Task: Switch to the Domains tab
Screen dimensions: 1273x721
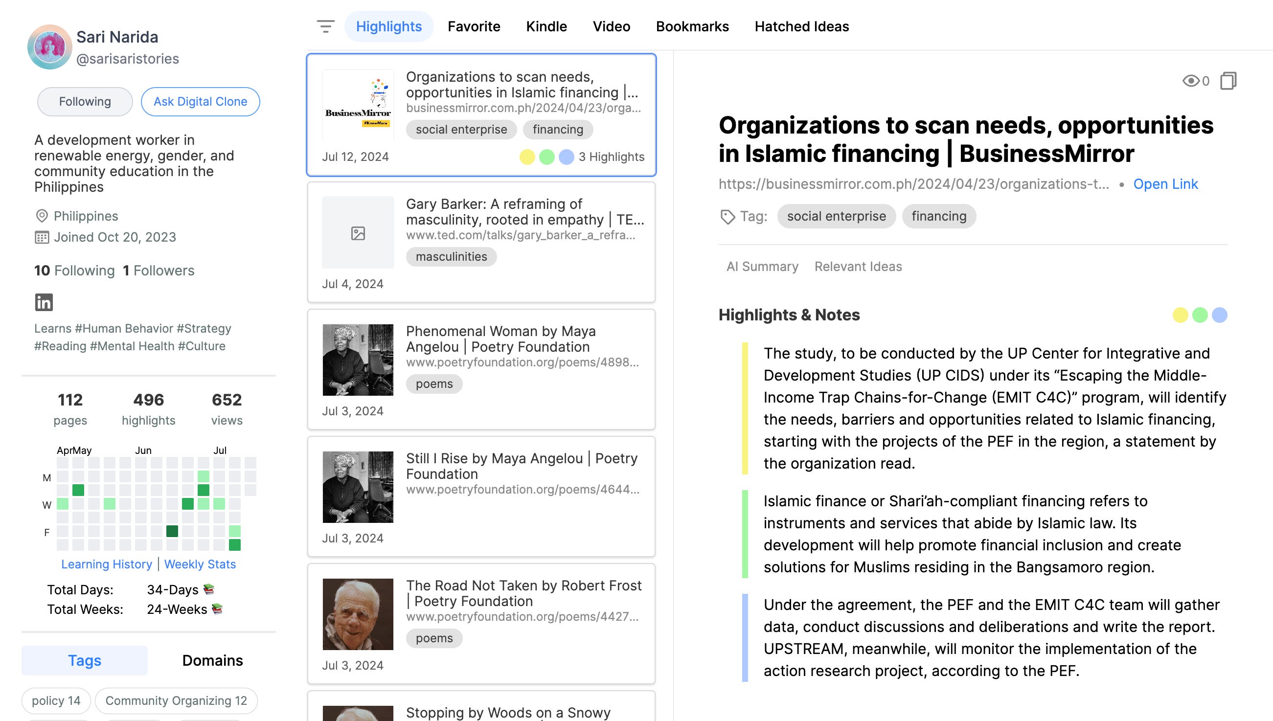Action: coord(212,660)
